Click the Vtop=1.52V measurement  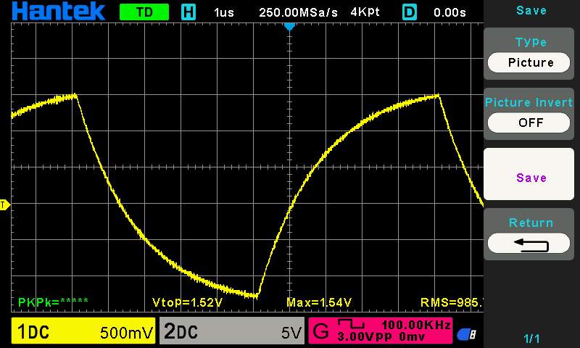(187, 302)
